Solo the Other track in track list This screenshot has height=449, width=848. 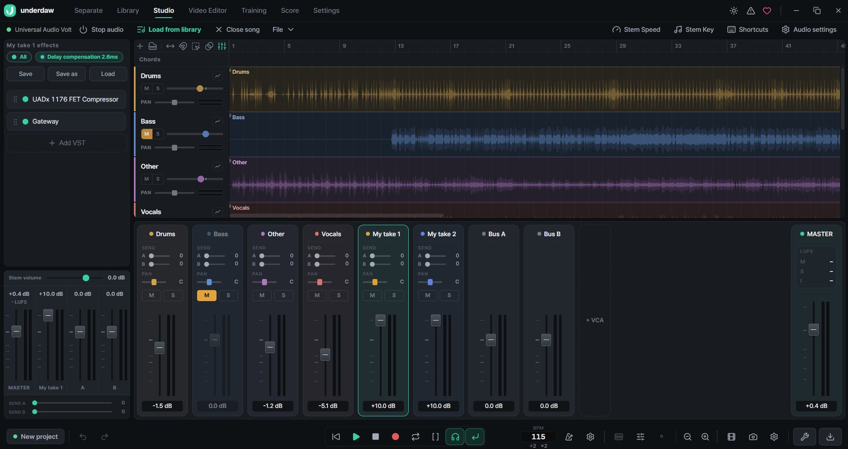click(x=157, y=179)
